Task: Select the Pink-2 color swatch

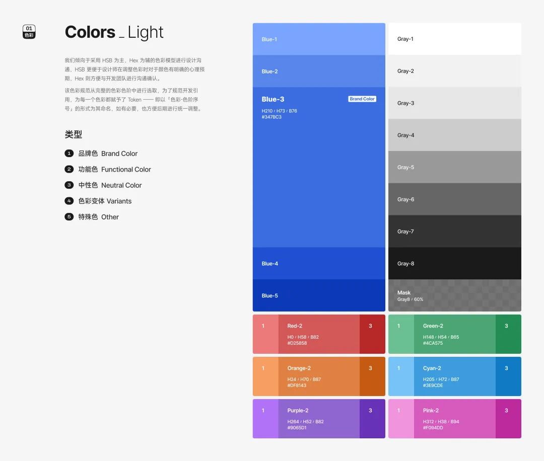Action: point(454,419)
